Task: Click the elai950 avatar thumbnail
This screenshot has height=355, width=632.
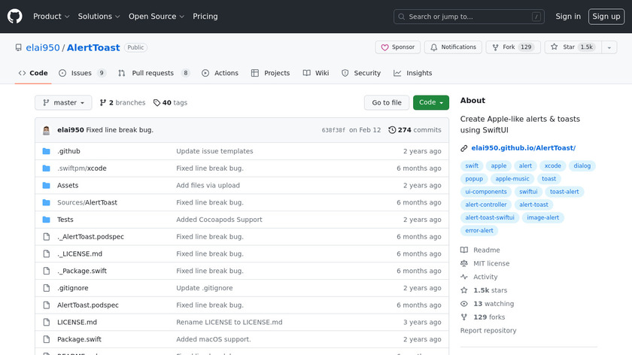Action: [x=47, y=130]
